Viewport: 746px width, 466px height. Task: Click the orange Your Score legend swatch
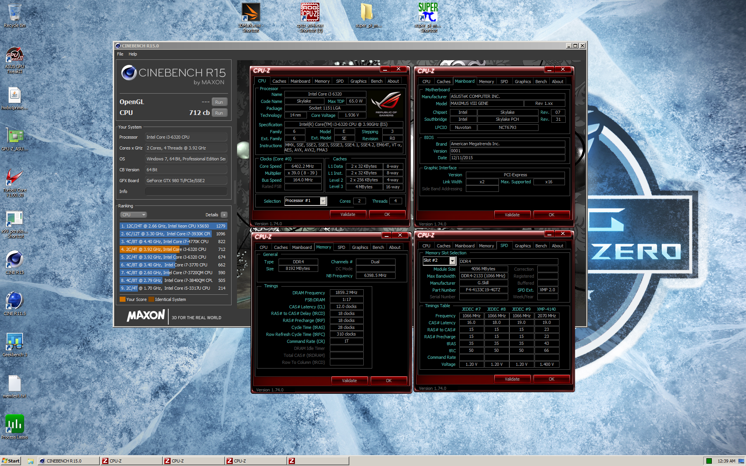click(122, 299)
